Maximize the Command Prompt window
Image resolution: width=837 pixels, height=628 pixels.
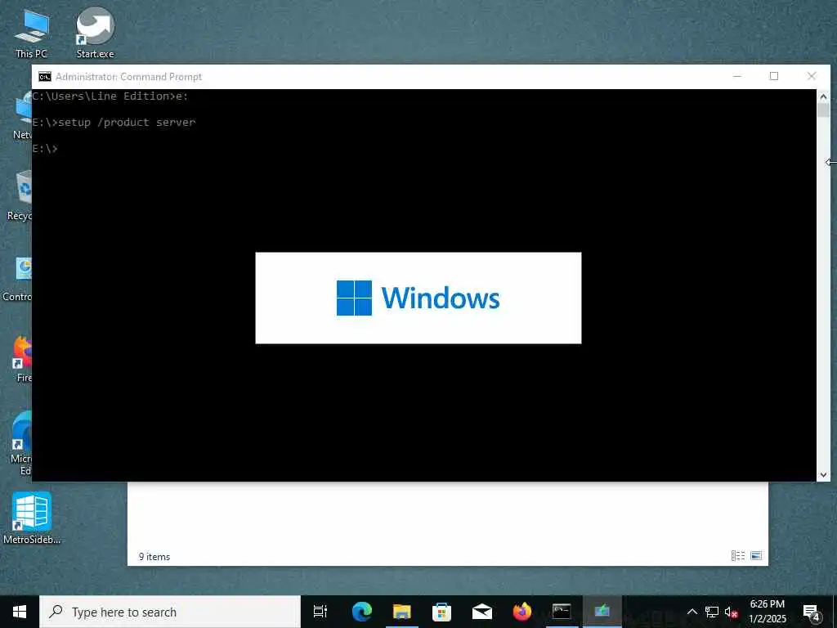774,76
